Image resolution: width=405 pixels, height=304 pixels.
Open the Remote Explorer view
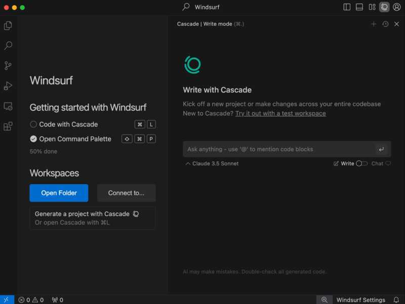click(x=8, y=106)
